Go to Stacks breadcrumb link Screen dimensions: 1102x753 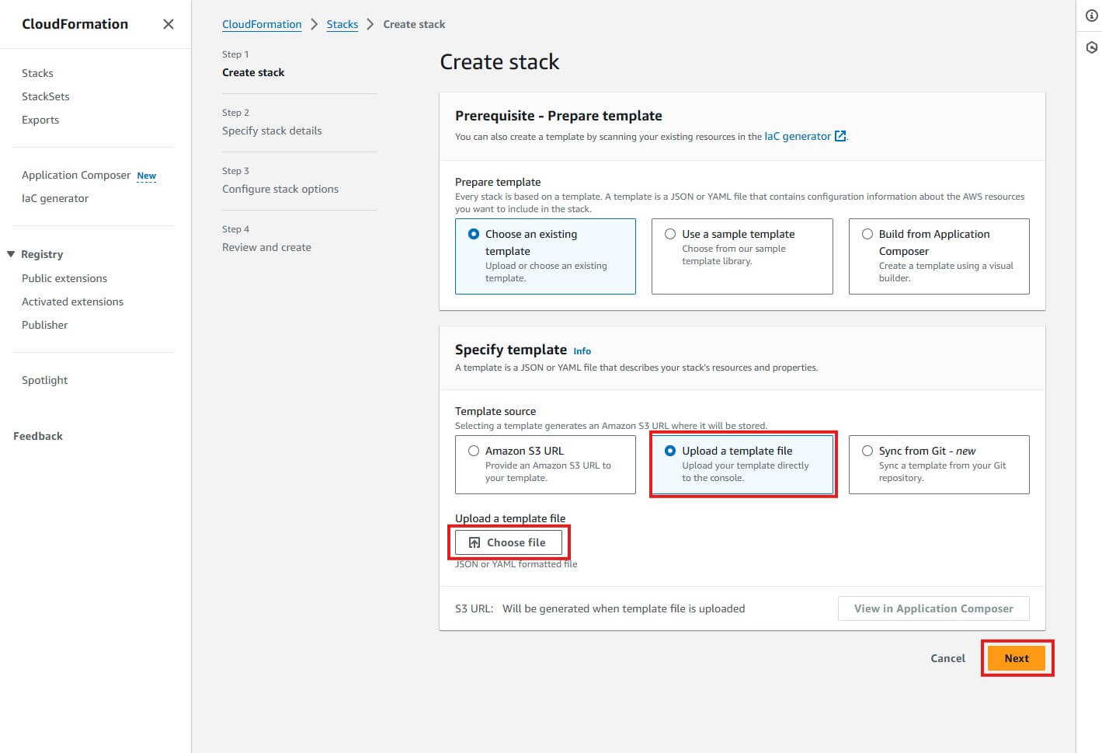(342, 24)
